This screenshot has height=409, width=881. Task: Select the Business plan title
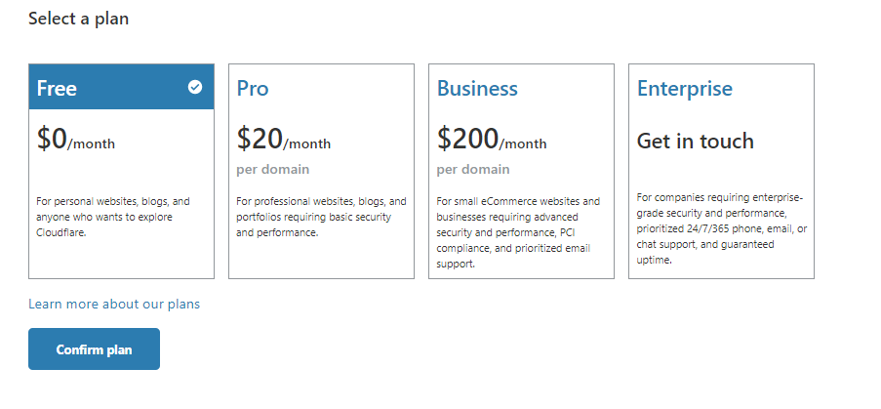coord(477,88)
